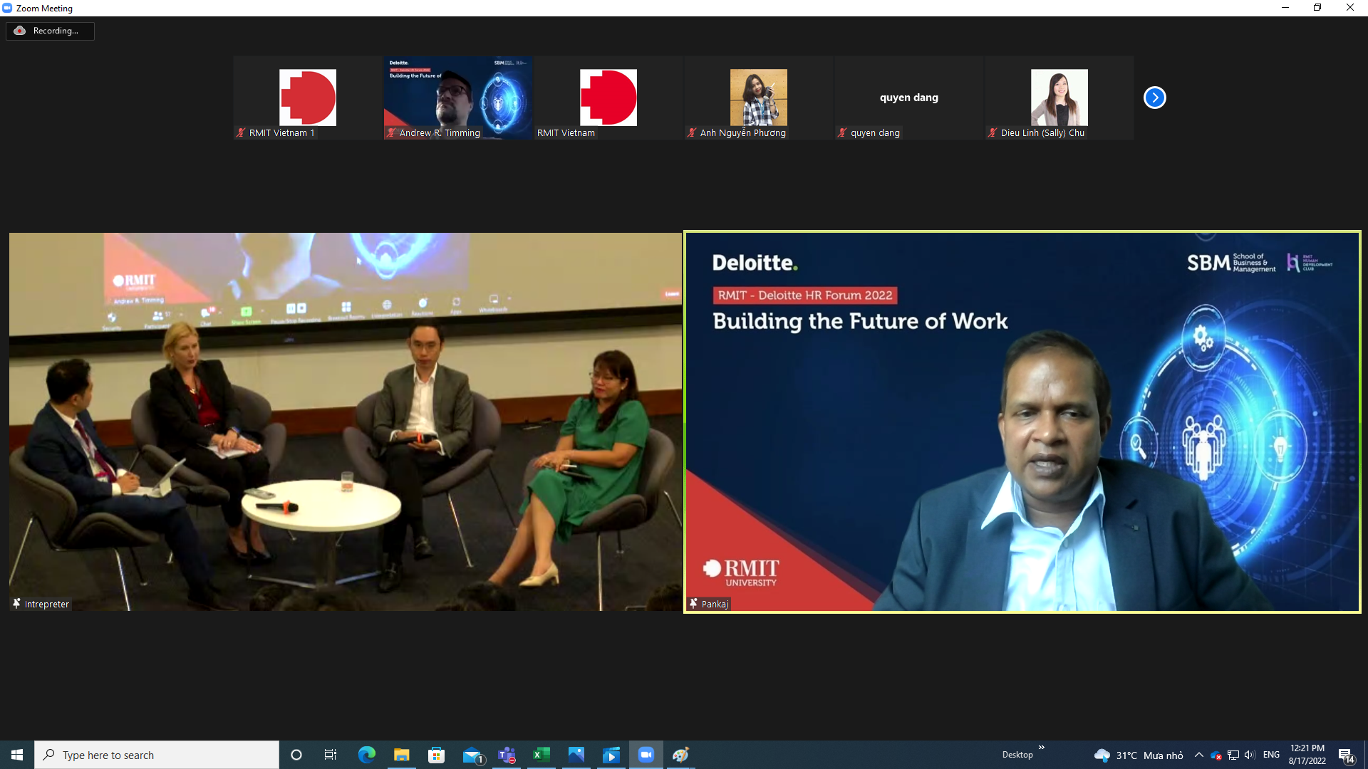Select the Intrepreter panel discussion video tile
The width and height of the screenshot is (1368, 769).
[346, 422]
